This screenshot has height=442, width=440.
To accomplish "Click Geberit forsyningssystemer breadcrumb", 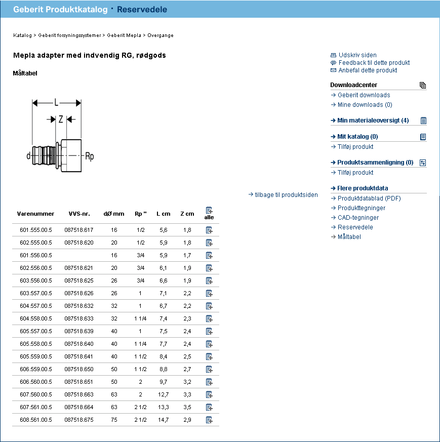I will pos(69,35).
